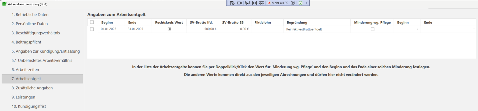Click the 'Fiktivlohn' column header
This screenshot has height=111, width=478.
pos(267,22)
